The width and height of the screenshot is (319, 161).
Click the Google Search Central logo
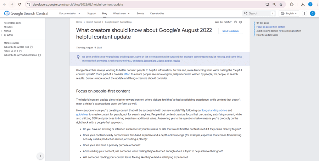point(26,13)
